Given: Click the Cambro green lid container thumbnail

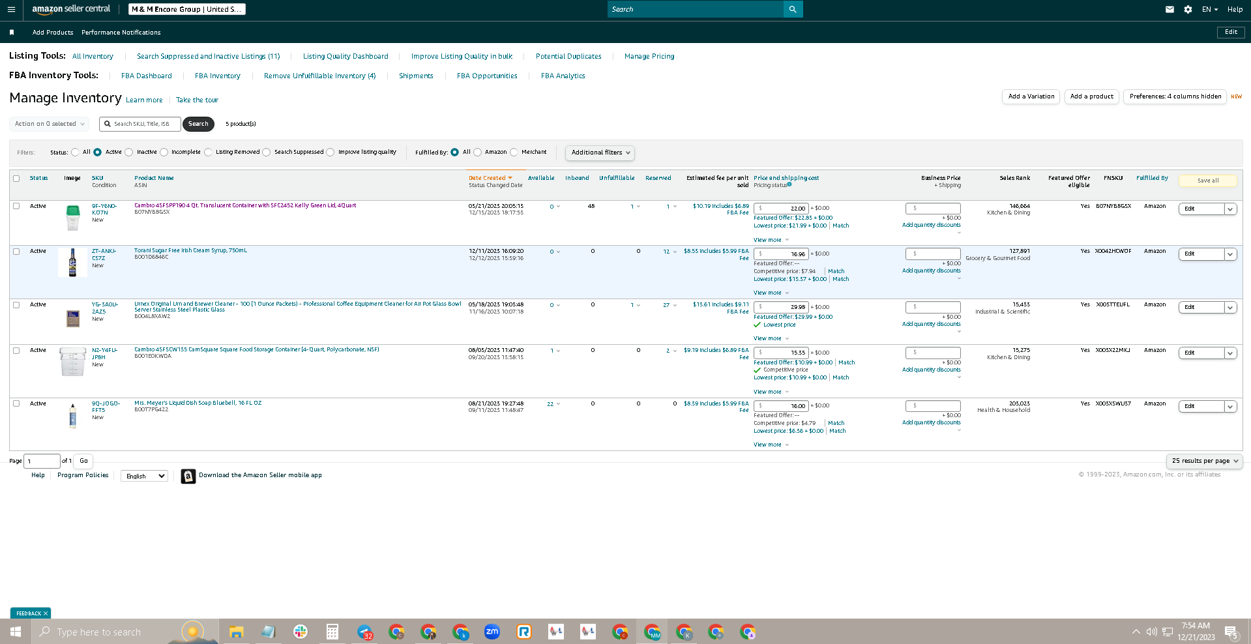Looking at the screenshot, I should 72,218.
